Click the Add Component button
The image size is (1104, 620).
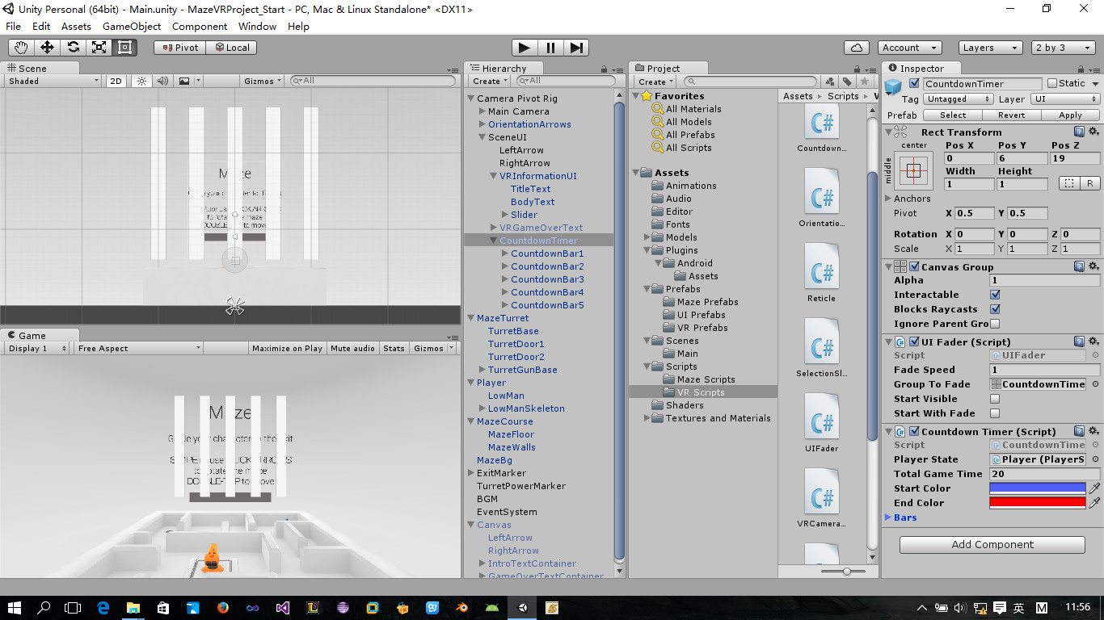(x=992, y=545)
